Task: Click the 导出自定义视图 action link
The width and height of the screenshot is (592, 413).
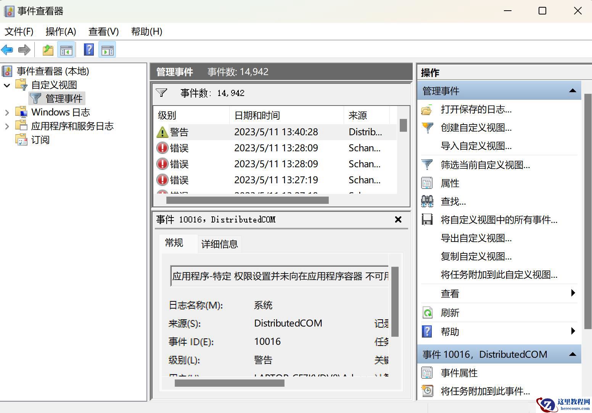Action: 476,238
